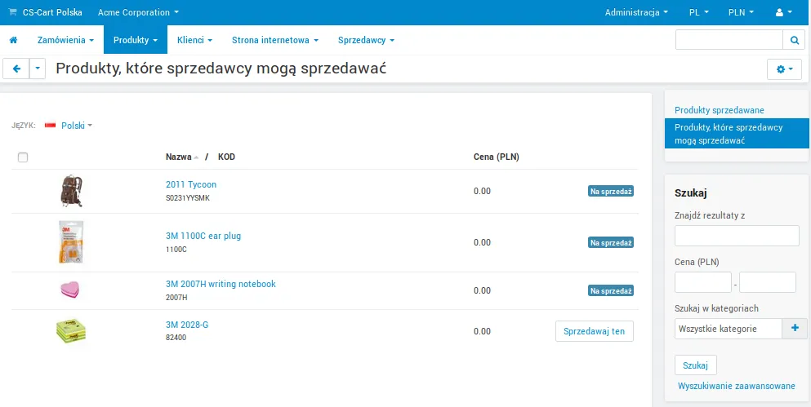811x407 pixels.
Task: Go back using the arrow button
Action: coord(16,69)
